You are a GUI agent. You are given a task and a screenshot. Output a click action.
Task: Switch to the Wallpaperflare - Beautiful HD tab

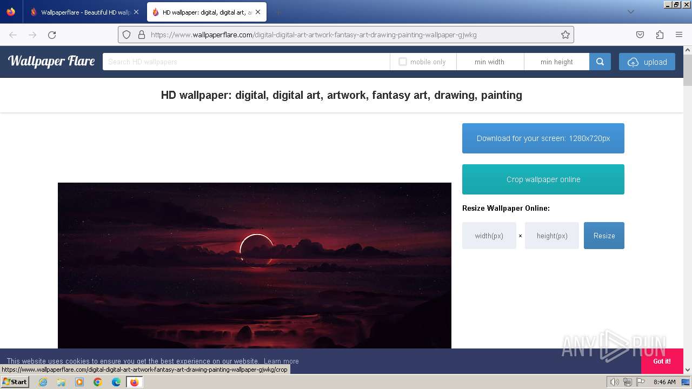tap(85, 12)
